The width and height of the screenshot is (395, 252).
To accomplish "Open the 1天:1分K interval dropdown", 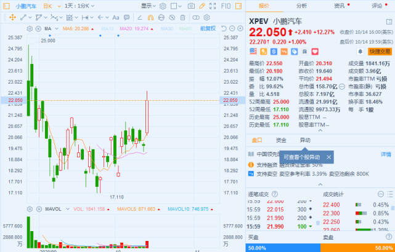I will 79,6.
